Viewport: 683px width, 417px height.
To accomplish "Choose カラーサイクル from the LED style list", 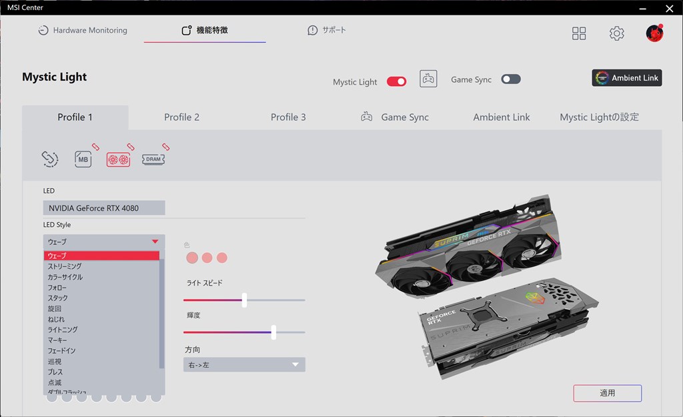I will pos(65,277).
